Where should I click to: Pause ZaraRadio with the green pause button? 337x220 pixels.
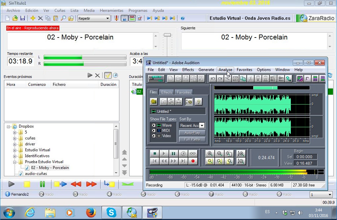click(x=42, y=184)
